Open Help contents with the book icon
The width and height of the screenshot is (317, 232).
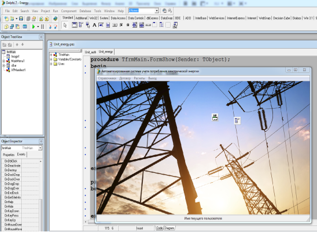pyautogui.click(x=55, y=19)
